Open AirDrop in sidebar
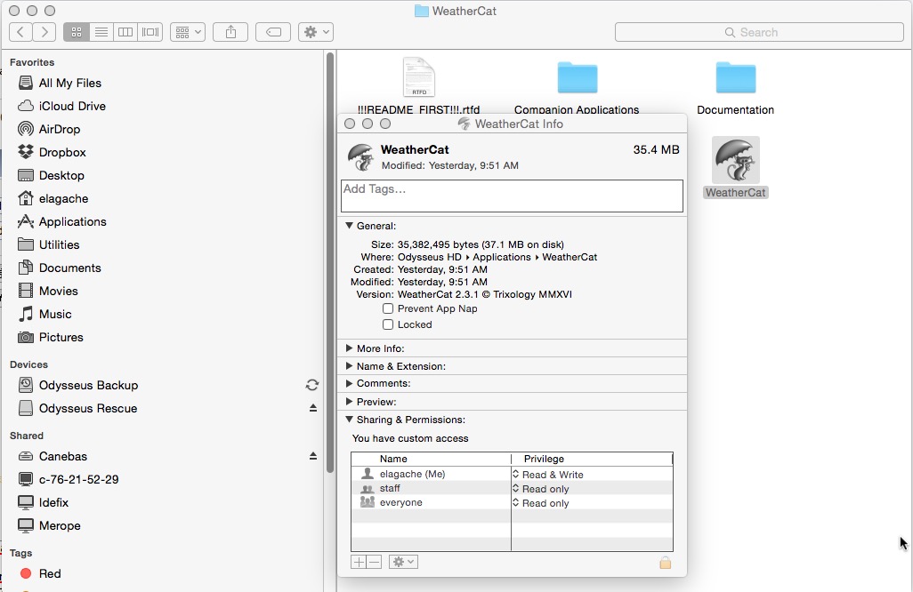The height and width of the screenshot is (592, 913). pos(60,129)
